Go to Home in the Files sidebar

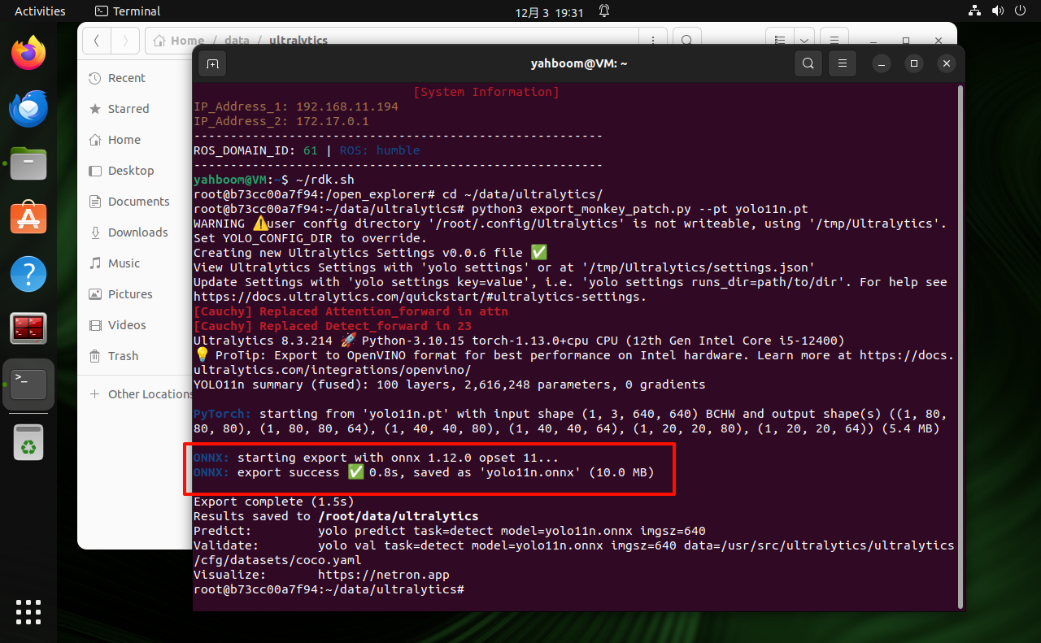click(x=134, y=140)
